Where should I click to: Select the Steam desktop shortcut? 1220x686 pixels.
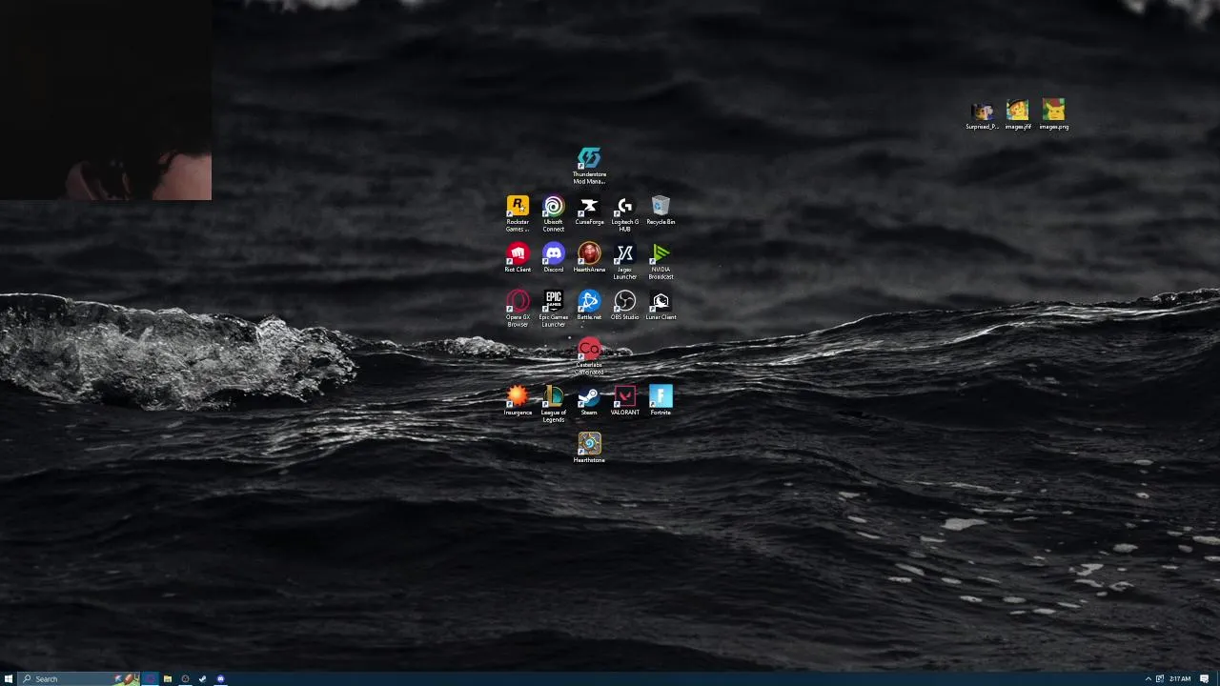[x=589, y=401]
